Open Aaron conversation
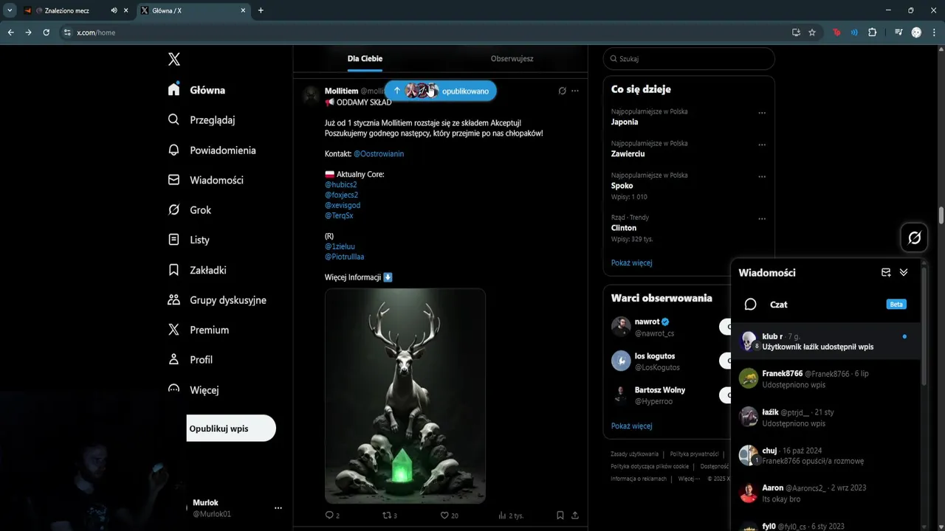This screenshot has width=945, height=531. point(826,493)
